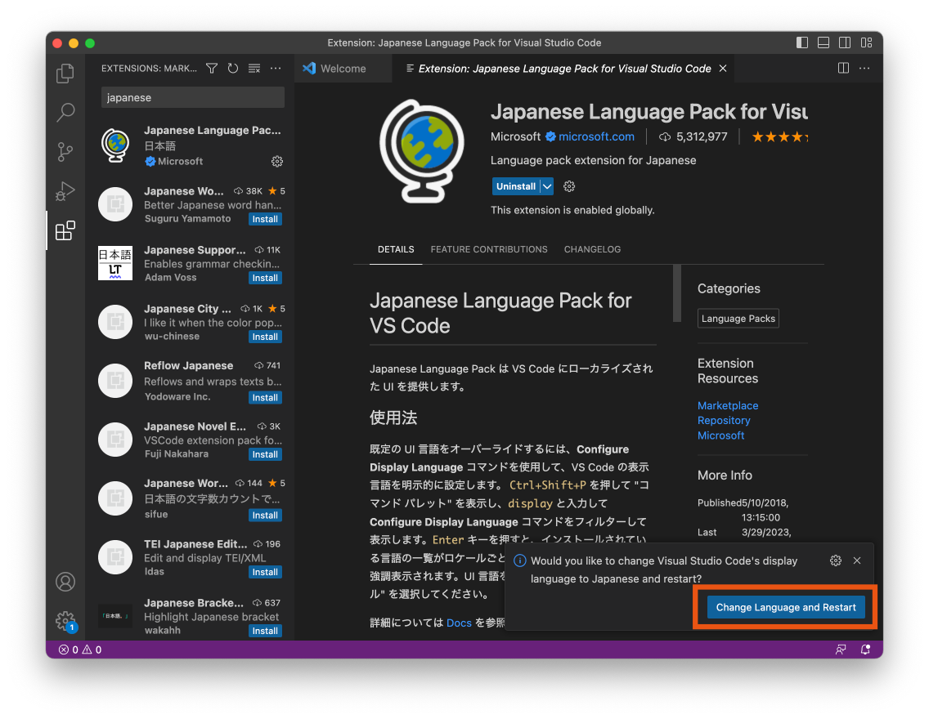
Task: Open editor more actions ellipsis
Action: pos(864,68)
